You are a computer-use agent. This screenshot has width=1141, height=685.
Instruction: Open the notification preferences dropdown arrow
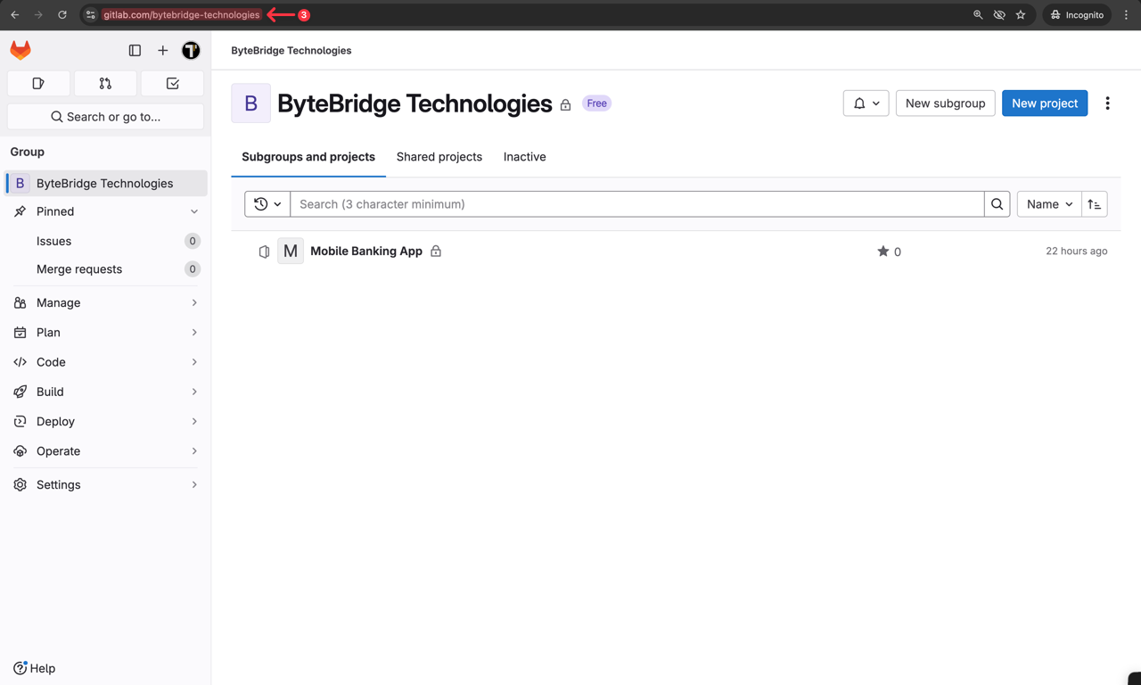pos(877,103)
